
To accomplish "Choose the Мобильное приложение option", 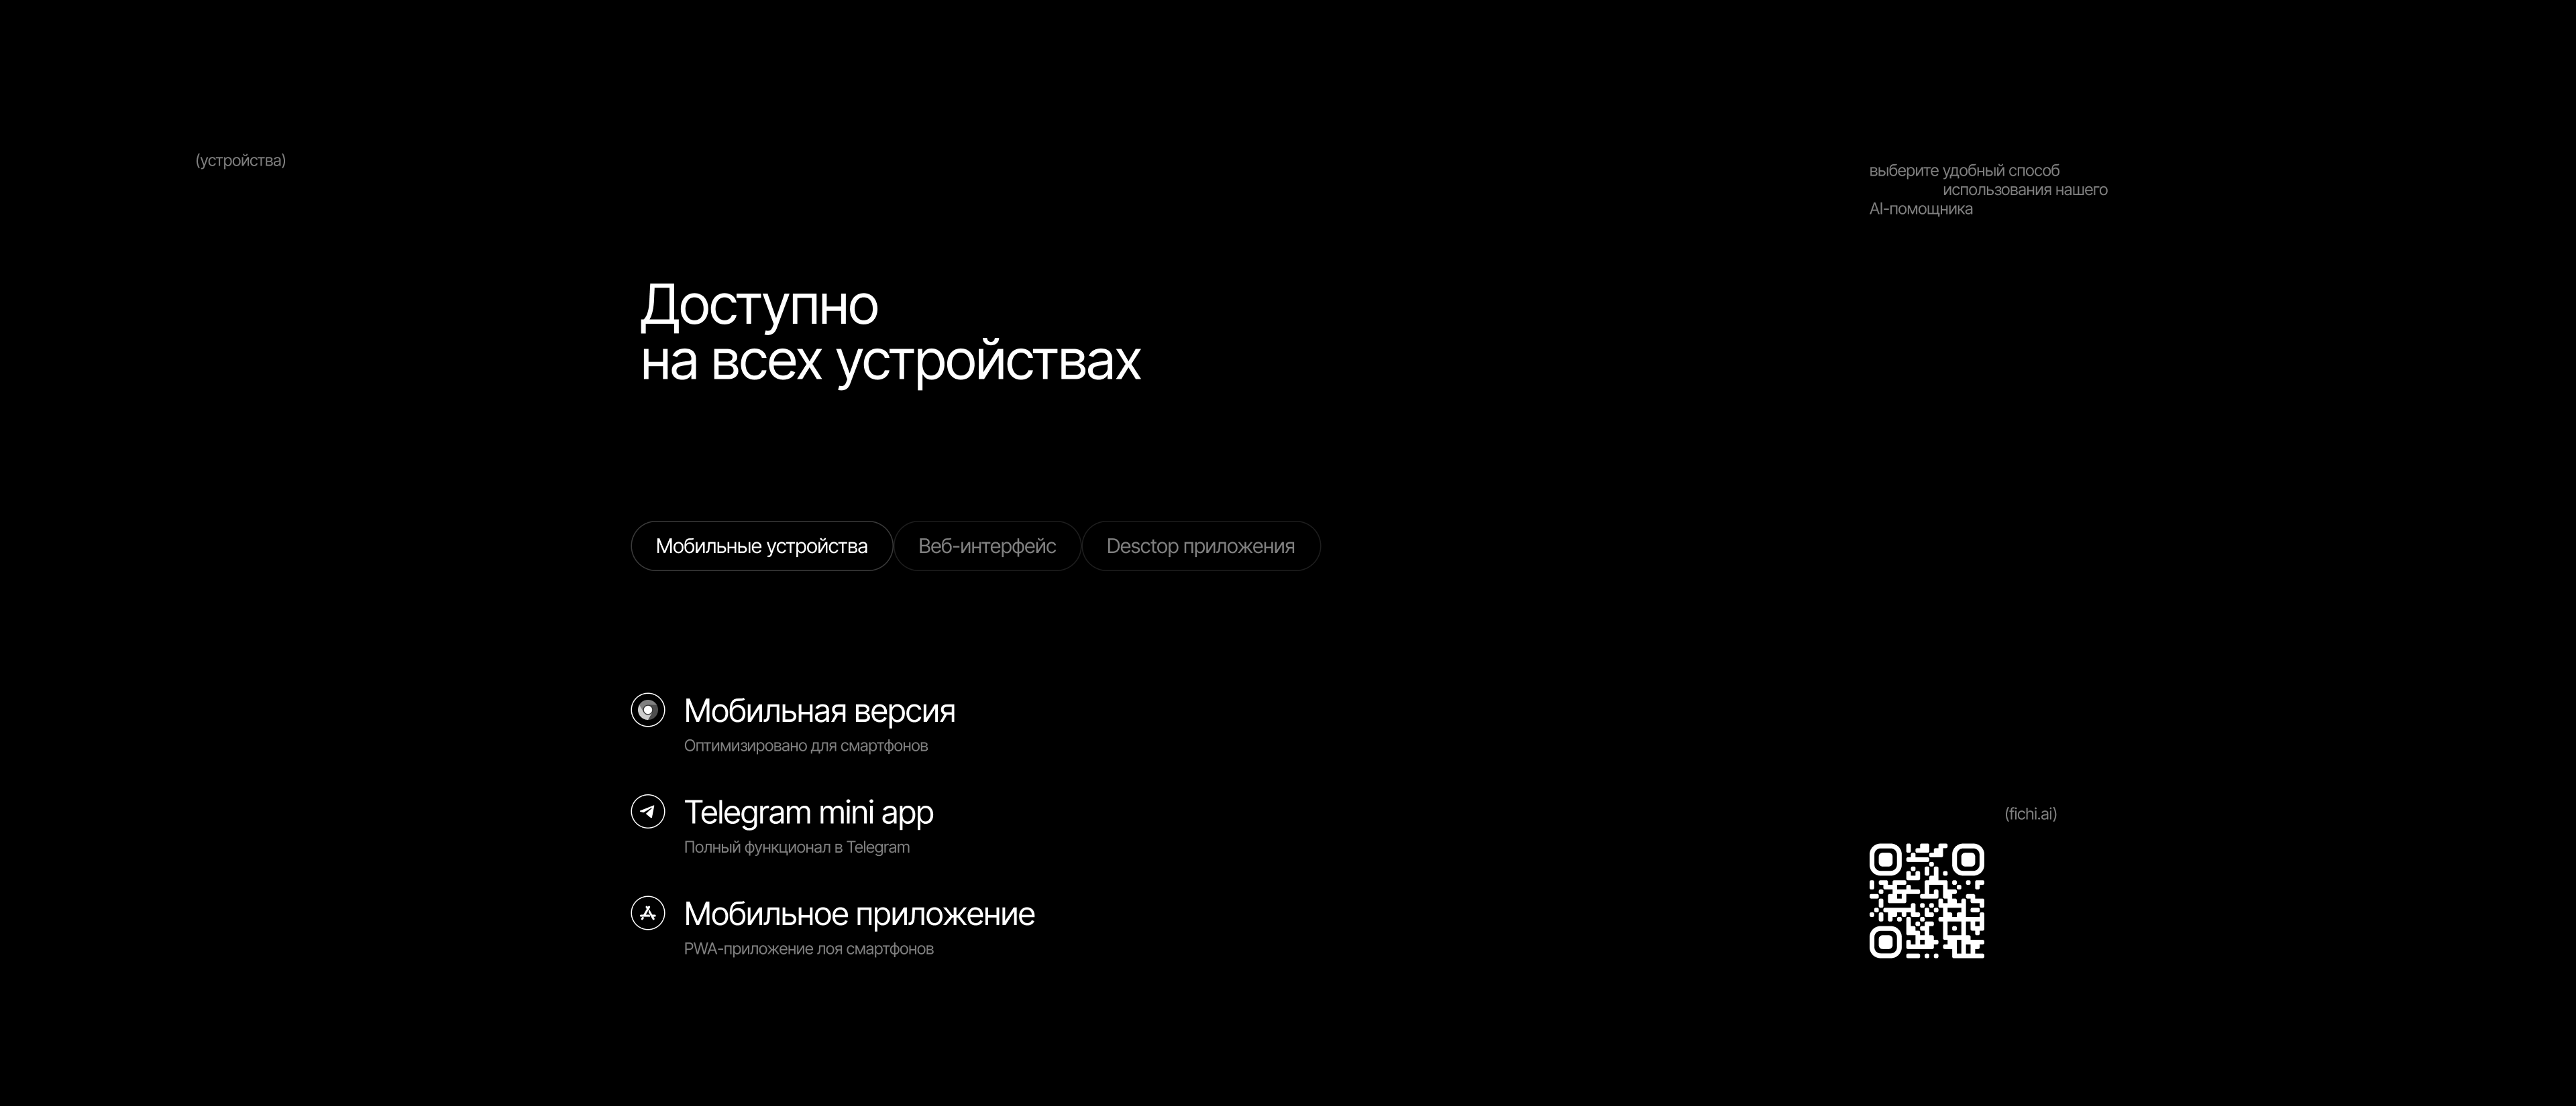I will [859, 914].
